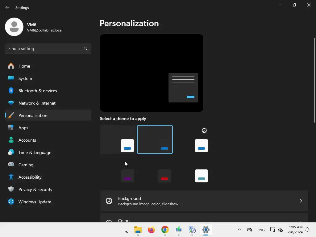Image resolution: width=316 pixels, height=237 pixels.
Task: Open the Home settings page
Action: click(48, 66)
